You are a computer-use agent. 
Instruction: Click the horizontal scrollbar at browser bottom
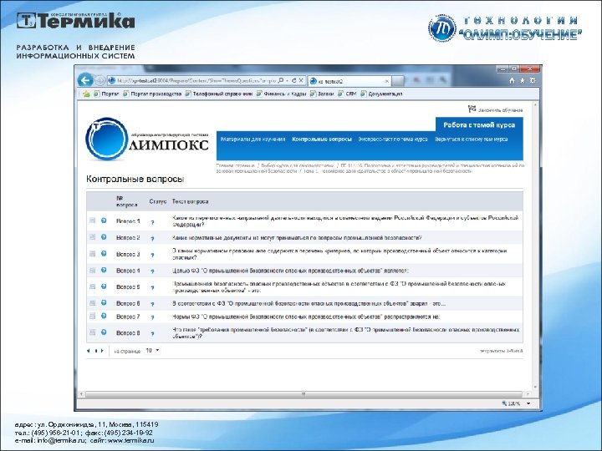tap(304, 394)
